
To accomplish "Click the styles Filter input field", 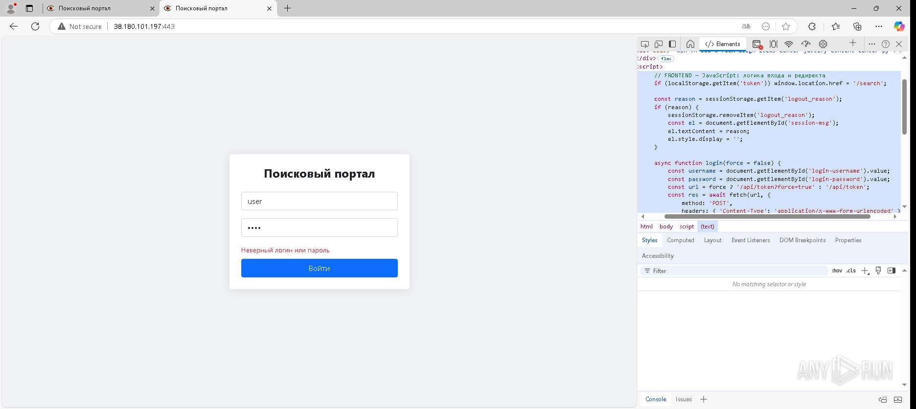I will [734, 271].
